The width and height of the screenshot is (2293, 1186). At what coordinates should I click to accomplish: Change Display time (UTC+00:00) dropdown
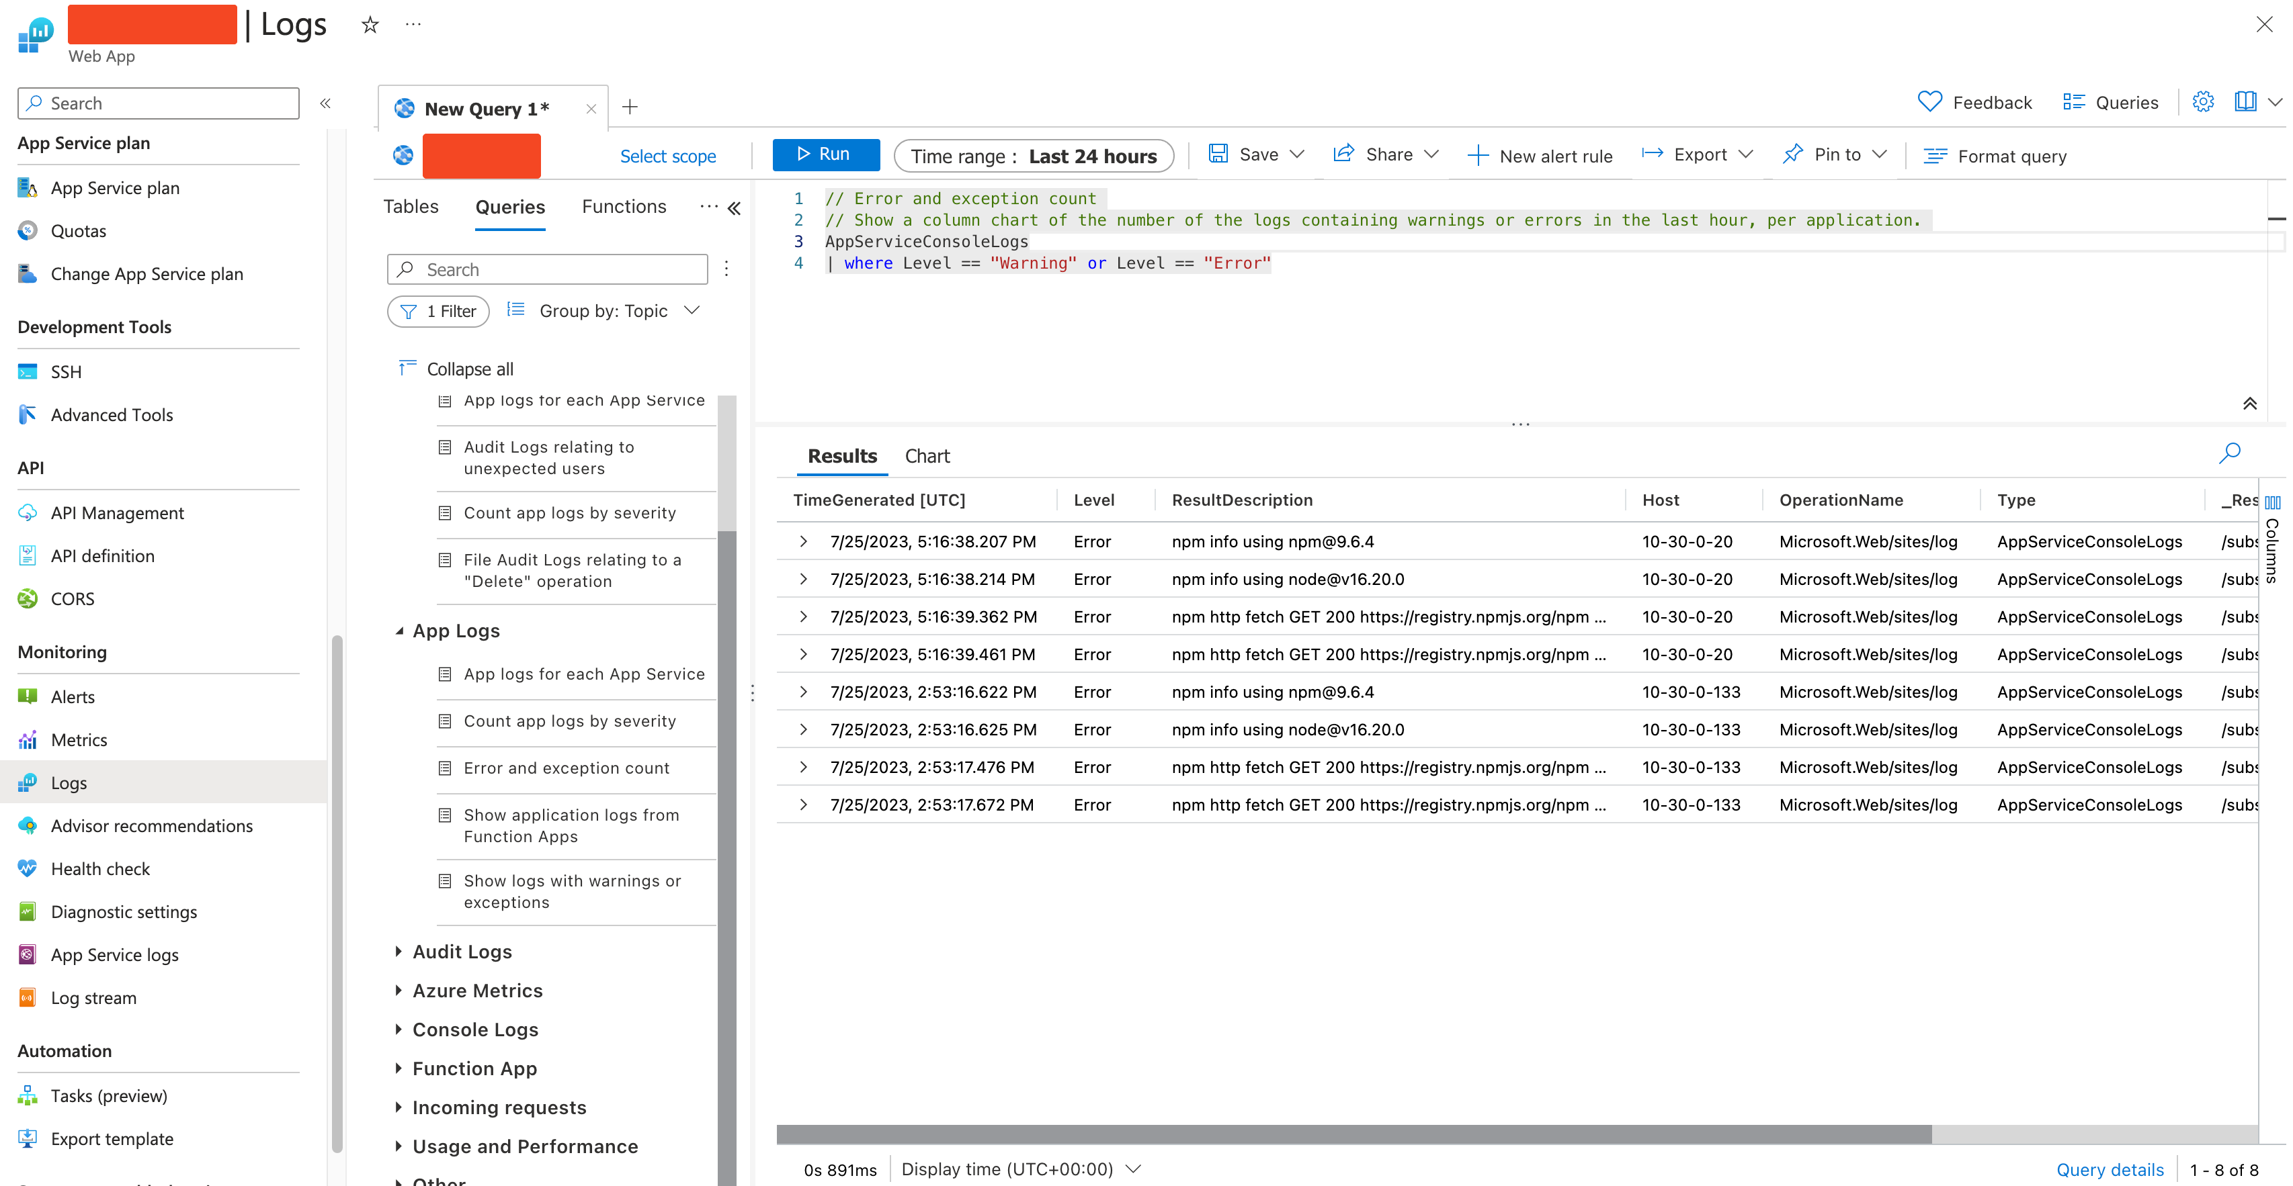1020,1169
